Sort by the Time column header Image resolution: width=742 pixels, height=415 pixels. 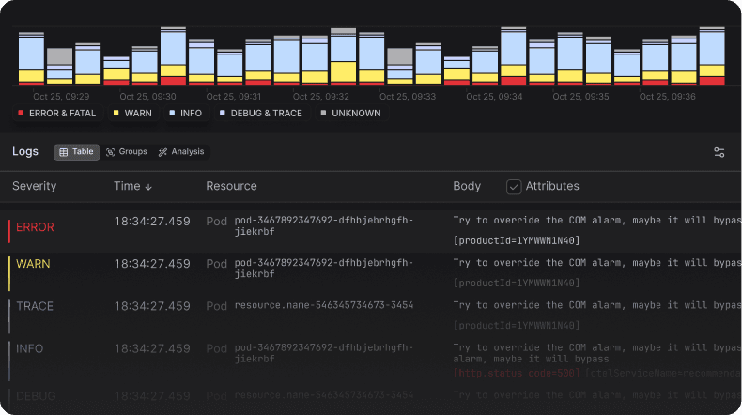[x=132, y=186]
